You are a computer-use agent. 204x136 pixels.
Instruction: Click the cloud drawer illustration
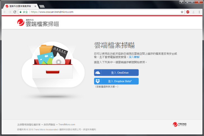pos(53,65)
